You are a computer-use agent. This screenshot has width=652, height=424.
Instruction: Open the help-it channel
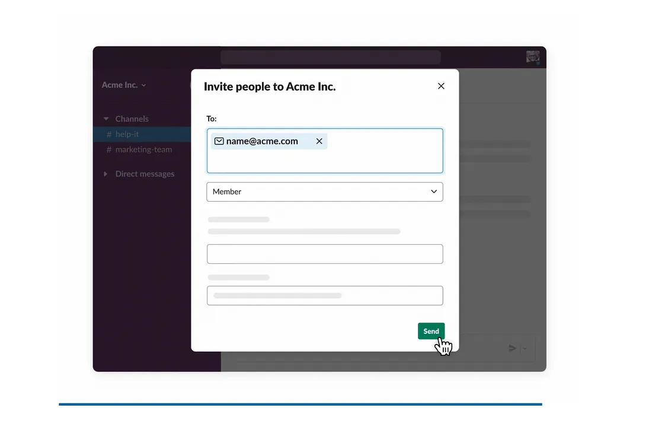[142, 134]
